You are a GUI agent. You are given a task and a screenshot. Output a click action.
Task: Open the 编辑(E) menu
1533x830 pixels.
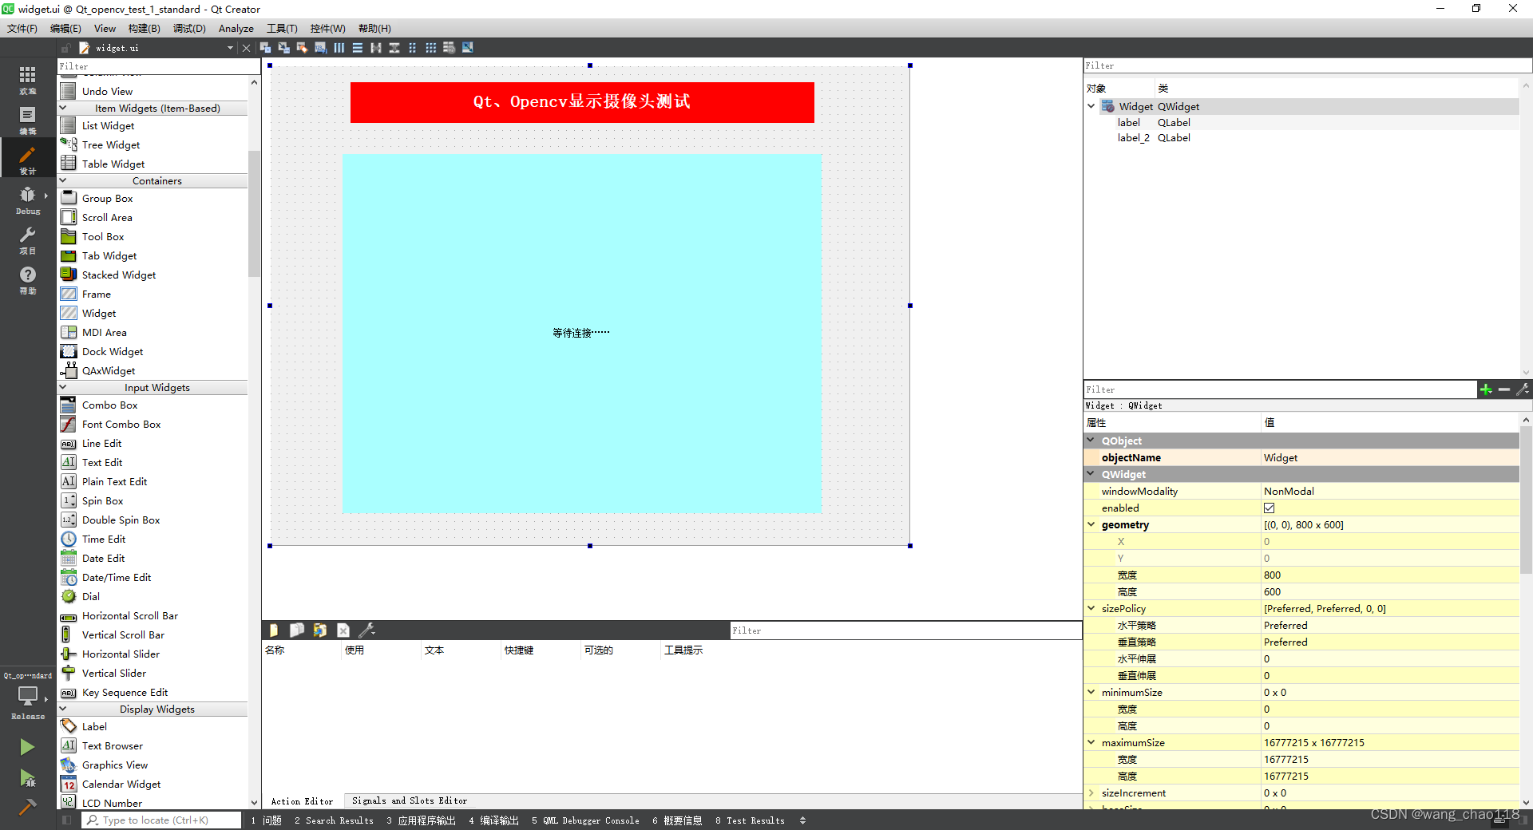coord(65,29)
